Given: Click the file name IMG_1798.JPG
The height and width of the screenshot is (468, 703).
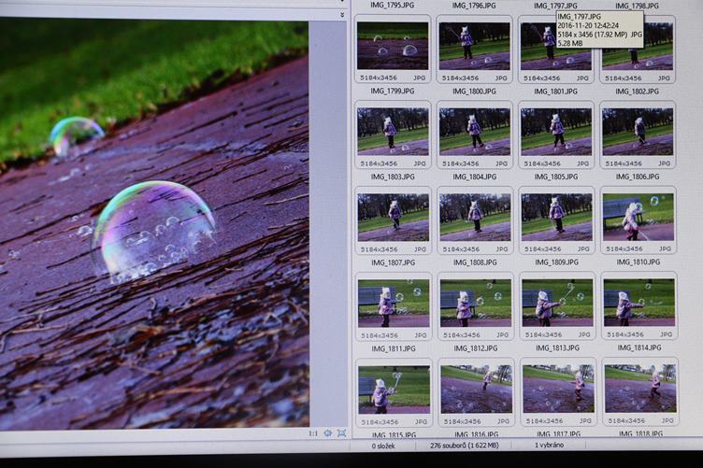Looking at the screenshot, I should tap(637, 6).
